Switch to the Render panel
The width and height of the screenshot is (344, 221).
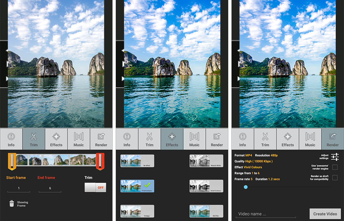[x=101, y=139]
